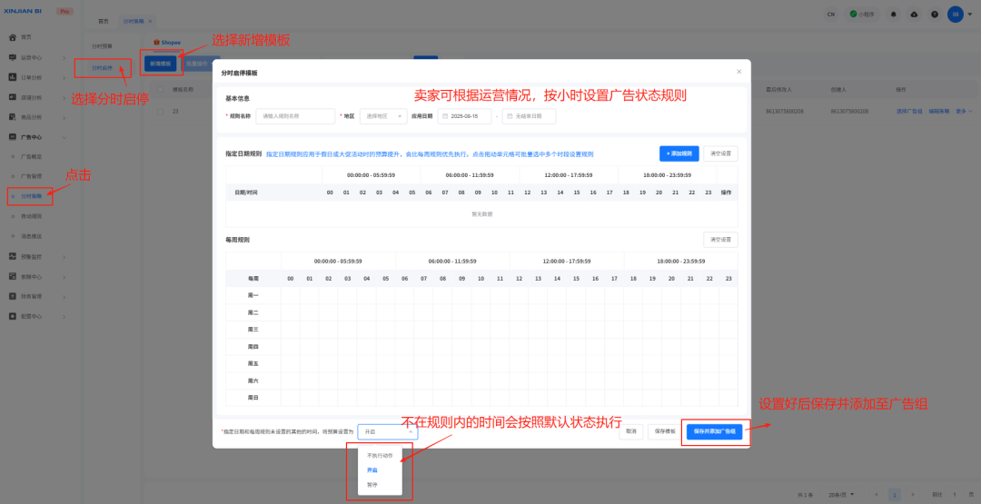Open 自动规则 in sidebar
The width and height of the screenshot is (981, 504).
tap(31, 216)
